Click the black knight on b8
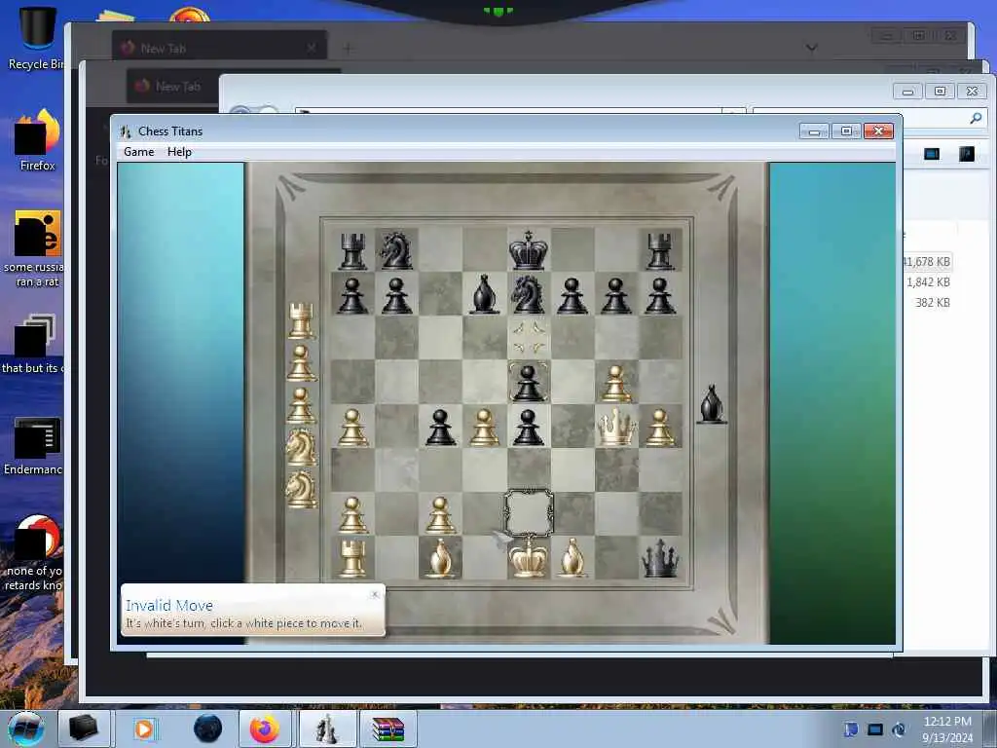 (396, 250)
